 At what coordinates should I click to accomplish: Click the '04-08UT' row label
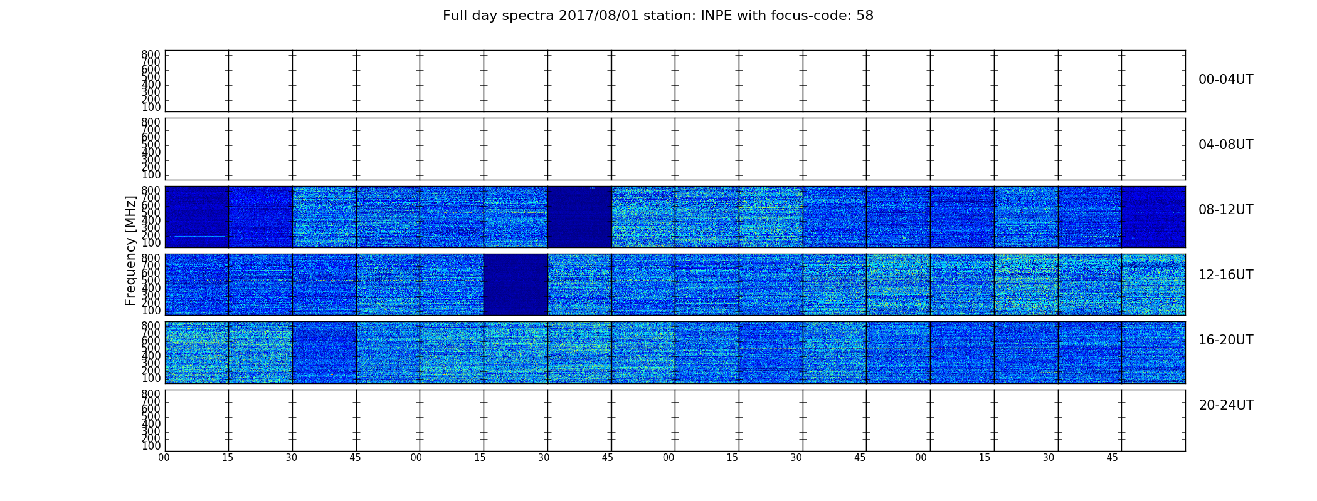[1226, 145]
